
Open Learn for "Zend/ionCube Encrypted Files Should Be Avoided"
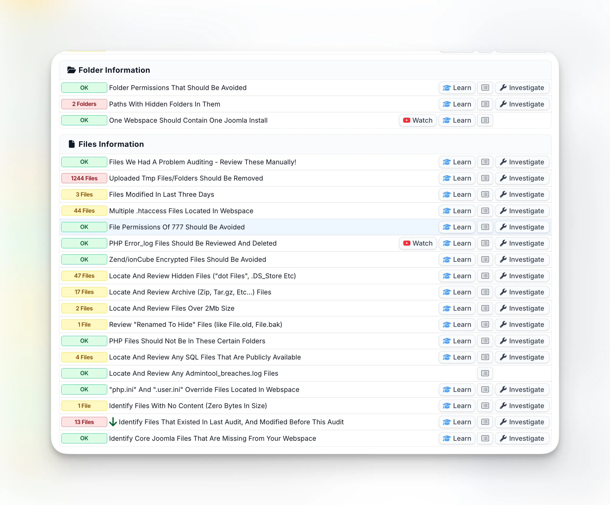(457, 259)
